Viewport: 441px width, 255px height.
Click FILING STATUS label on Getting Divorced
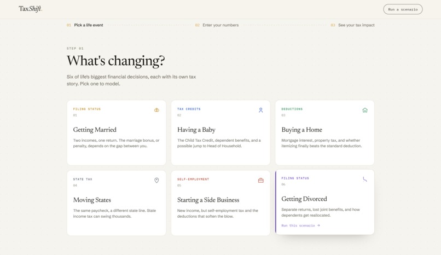click(x=295, y=178)
